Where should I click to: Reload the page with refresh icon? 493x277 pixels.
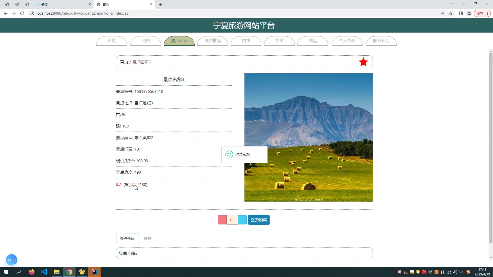tap(22, 13)
